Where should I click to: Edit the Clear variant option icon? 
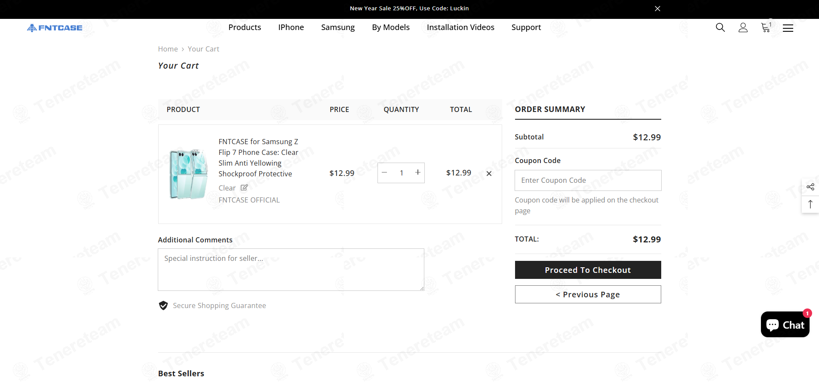pos(244,187)
